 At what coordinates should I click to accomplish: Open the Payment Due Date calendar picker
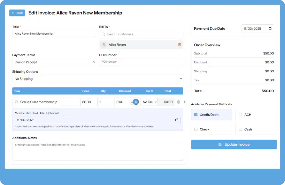270,28
